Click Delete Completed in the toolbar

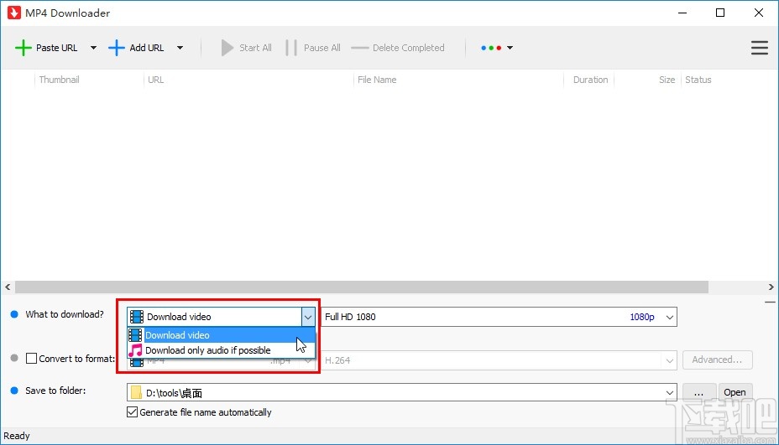coord(398,48)
